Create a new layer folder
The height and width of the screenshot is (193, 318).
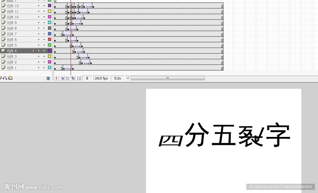click(x=10, y=78)
